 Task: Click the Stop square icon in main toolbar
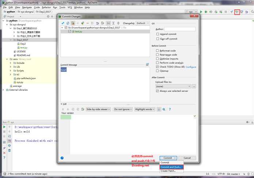pyautogui.click(x=225, y=12)
